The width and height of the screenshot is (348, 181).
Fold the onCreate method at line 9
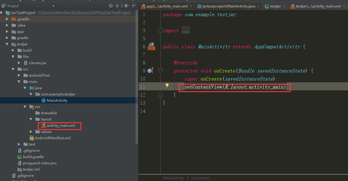[160, 71]
